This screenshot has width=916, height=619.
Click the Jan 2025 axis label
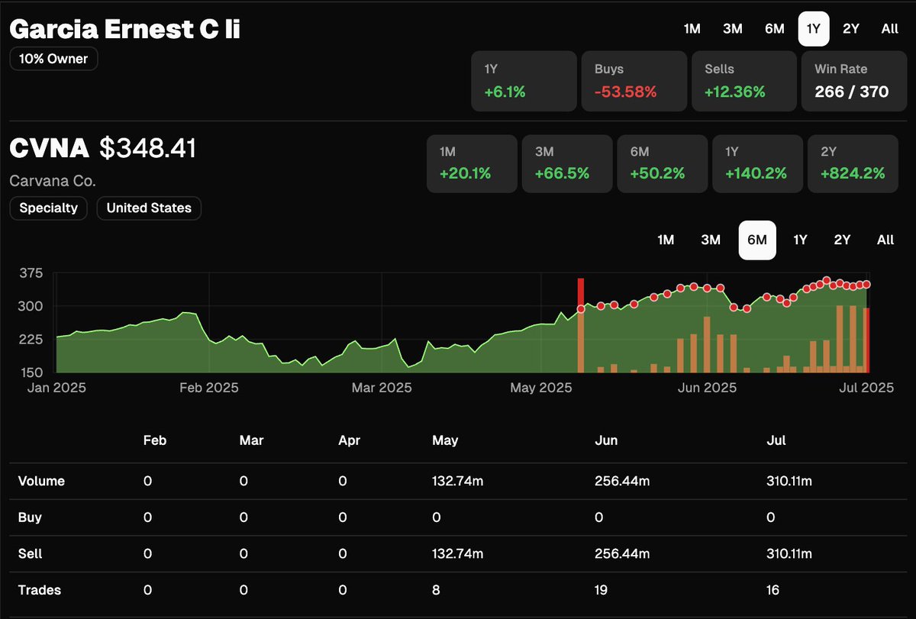tap(55, 388)
